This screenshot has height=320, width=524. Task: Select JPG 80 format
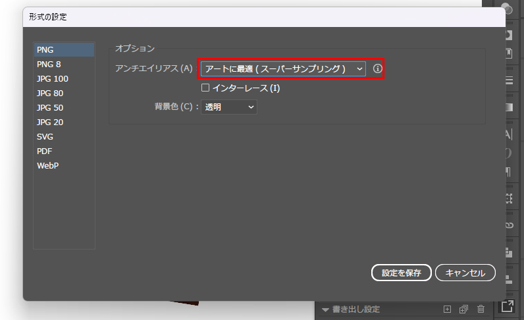click(64, 93)
